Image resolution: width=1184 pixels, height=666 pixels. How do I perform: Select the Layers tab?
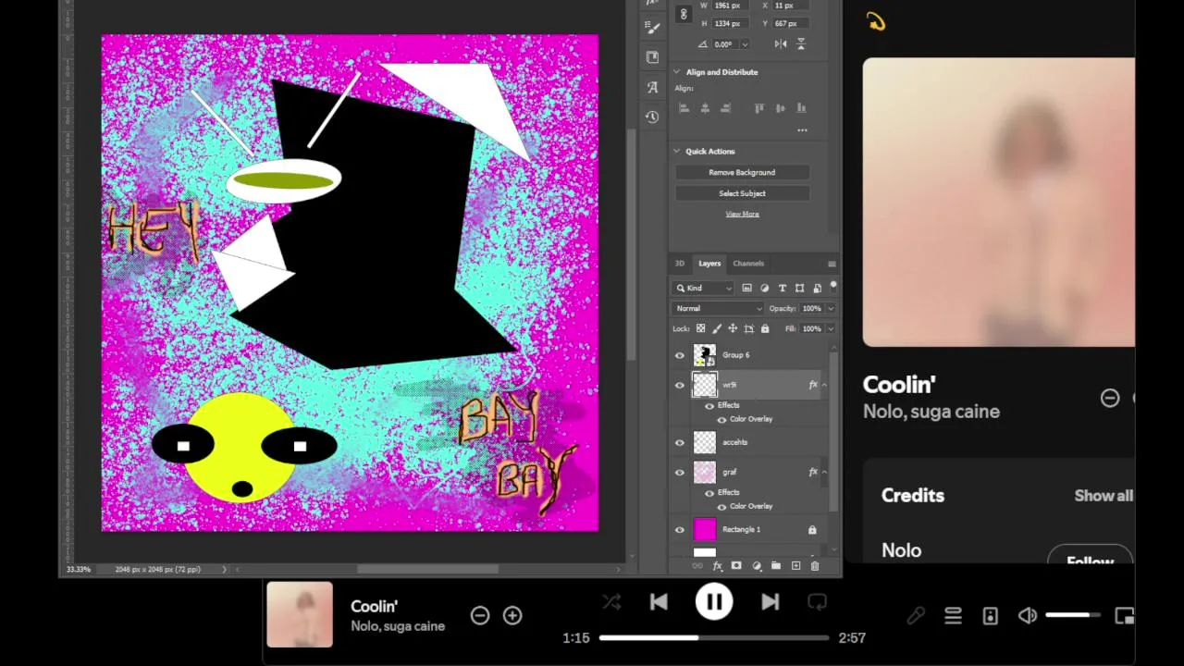pyautogui.click(x=709, y=264)
